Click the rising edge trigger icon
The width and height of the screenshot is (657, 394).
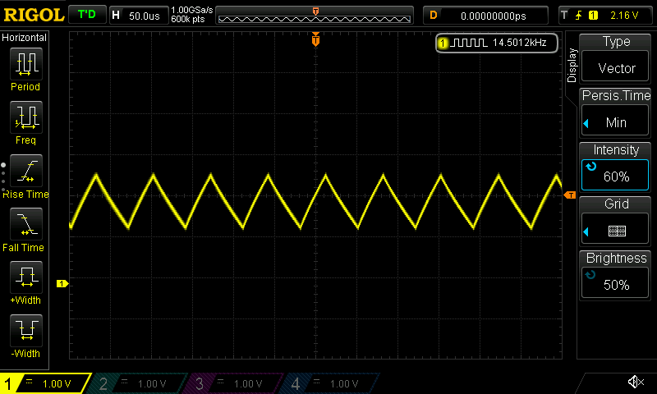(x=578, y=16)
